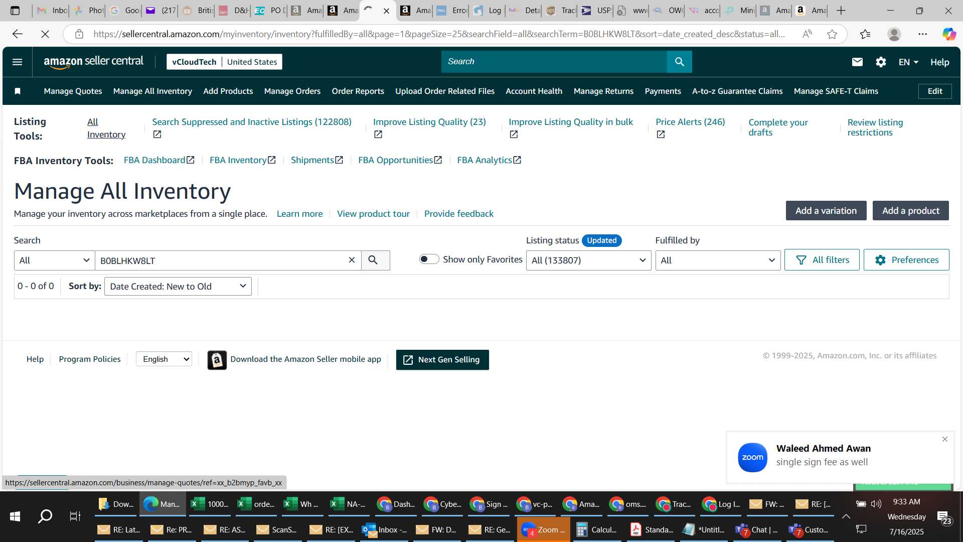Open the settings gear icon
Screen dimensions: 963x542
coord(881,62)
